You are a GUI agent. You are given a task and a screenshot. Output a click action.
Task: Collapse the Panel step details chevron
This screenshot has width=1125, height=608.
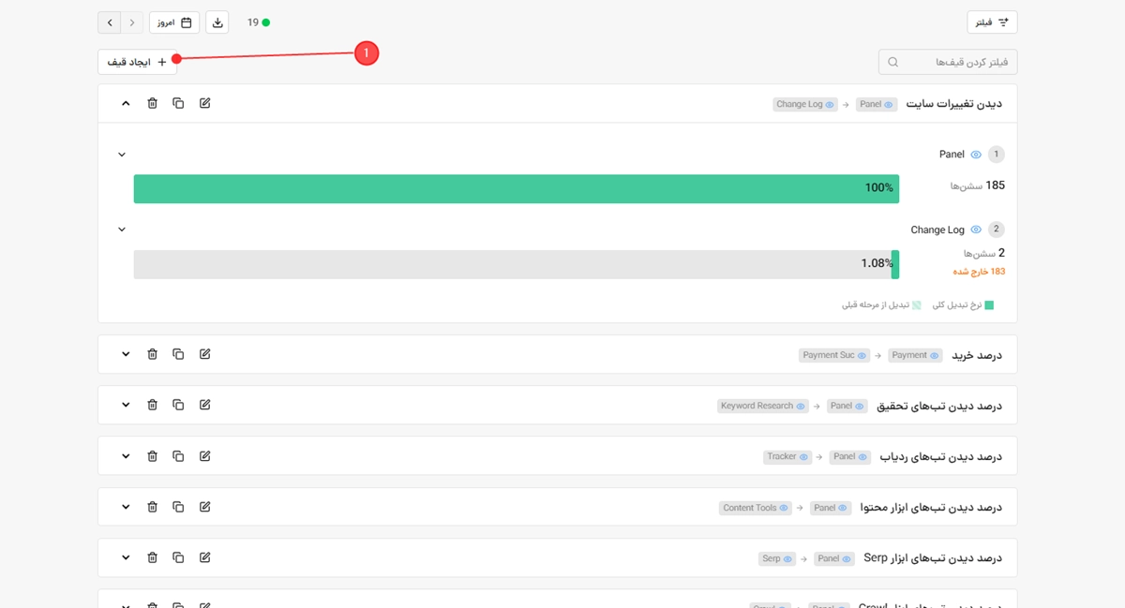point(122,155)
